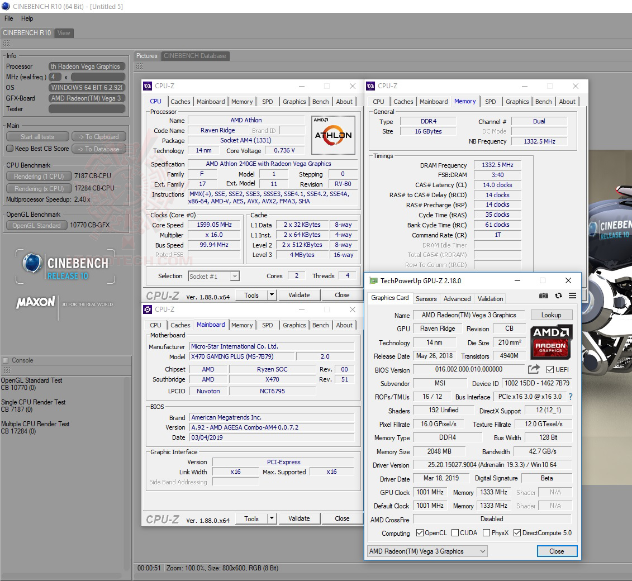Click the Bus Interface question mark icon
The image size is (632, 581).
click(571, 397)
